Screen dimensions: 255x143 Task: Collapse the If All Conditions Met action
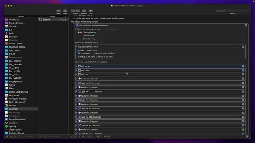pos(74,25)
